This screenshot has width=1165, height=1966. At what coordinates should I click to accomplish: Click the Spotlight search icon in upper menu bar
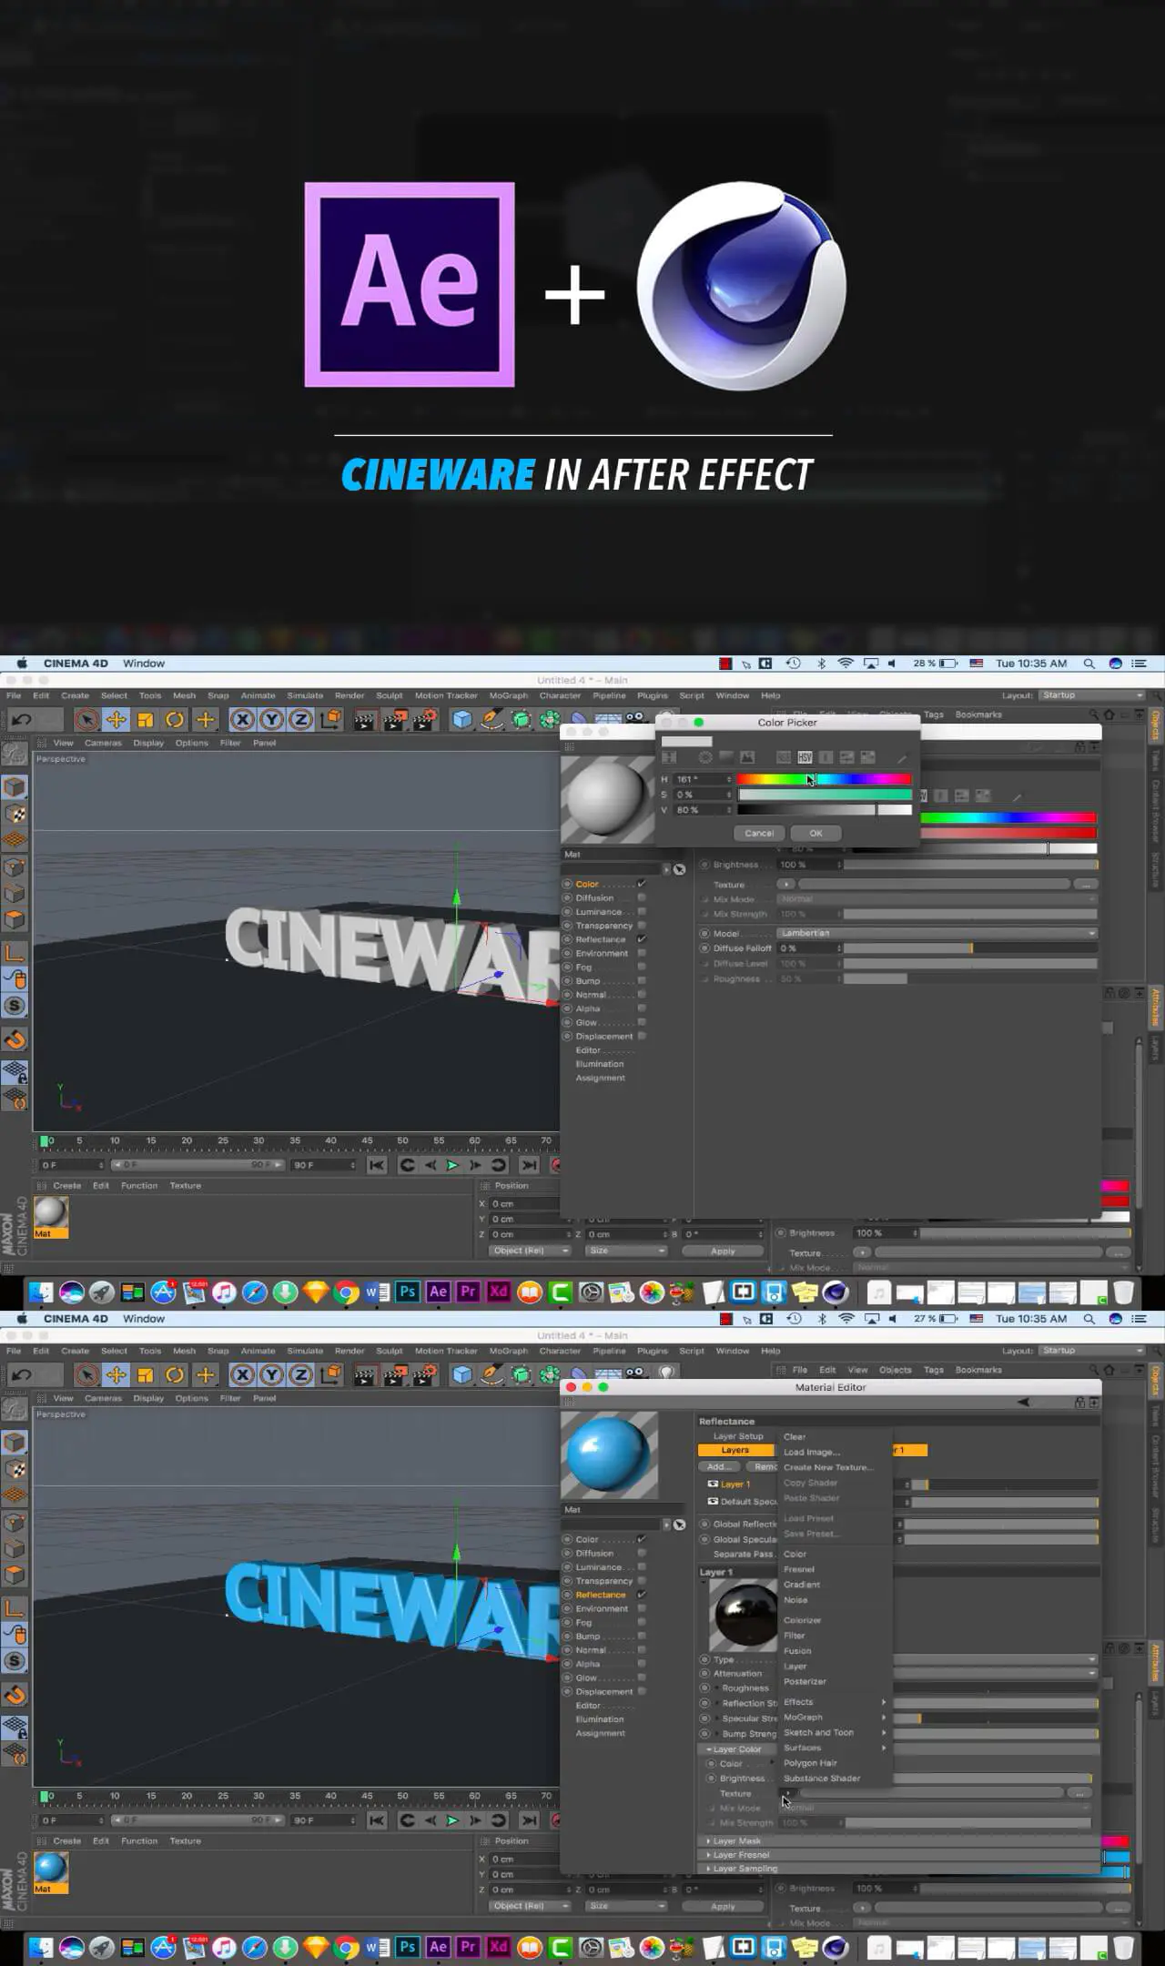1089,664
